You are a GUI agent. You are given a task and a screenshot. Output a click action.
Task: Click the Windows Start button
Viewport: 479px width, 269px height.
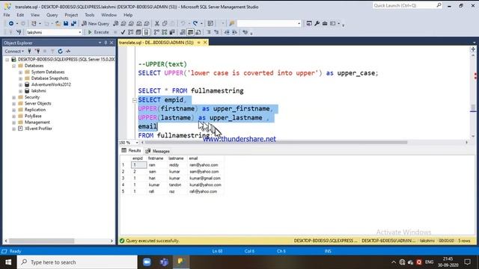tap(8, 262)
